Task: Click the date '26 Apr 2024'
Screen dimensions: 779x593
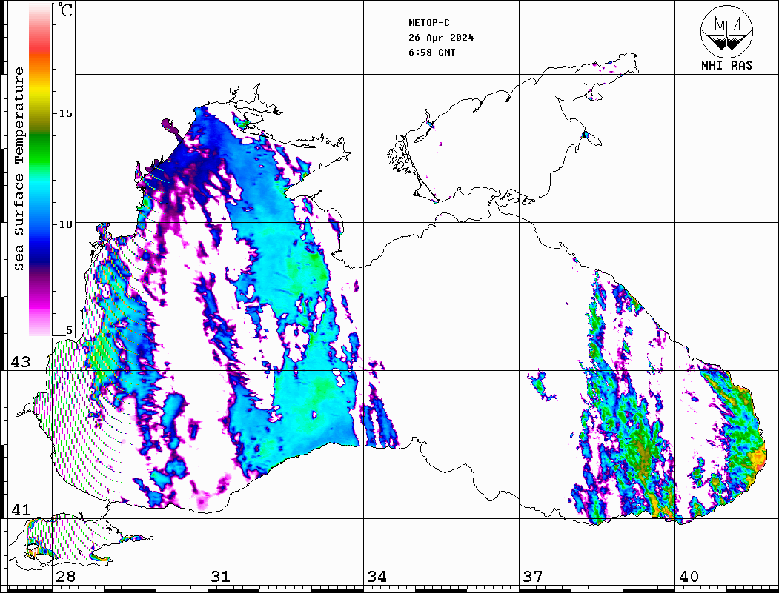Action: click(441, 38)
